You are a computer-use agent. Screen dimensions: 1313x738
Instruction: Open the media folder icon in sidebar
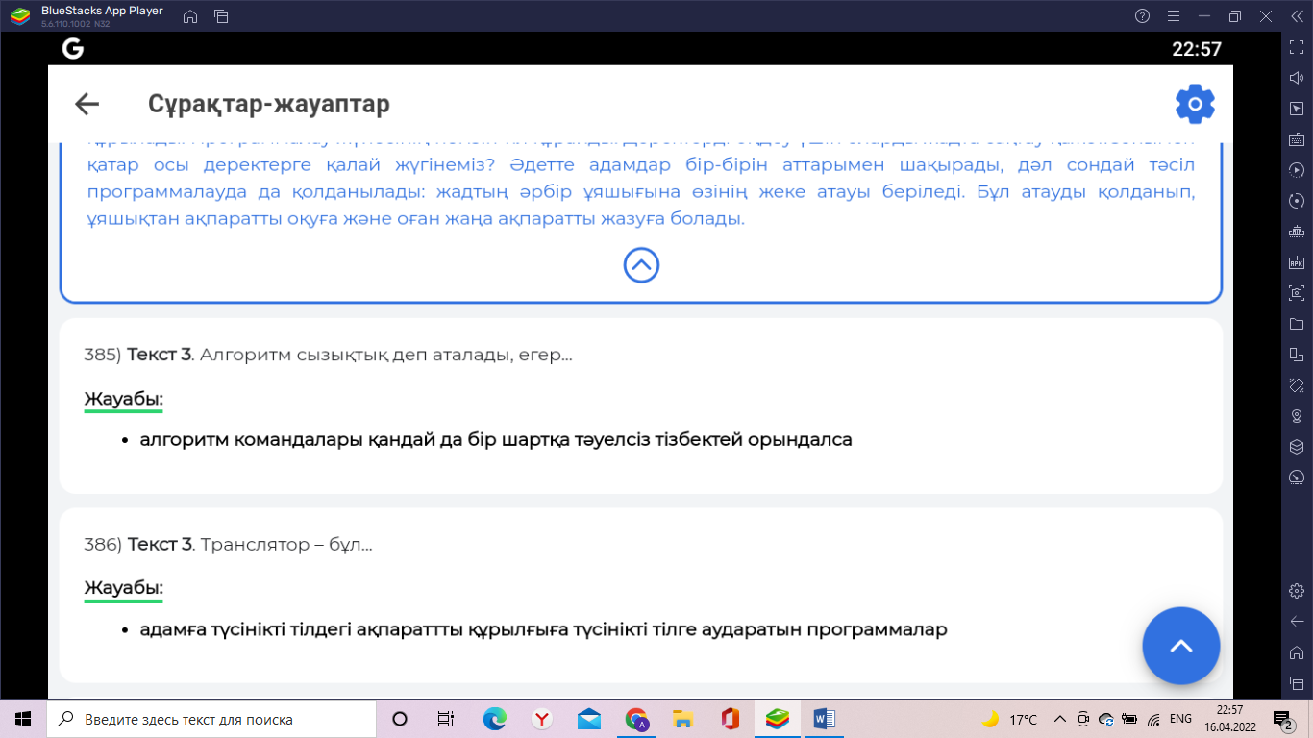1296,324
